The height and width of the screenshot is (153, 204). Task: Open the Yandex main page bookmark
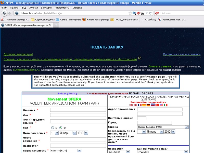tap(15, 20)
